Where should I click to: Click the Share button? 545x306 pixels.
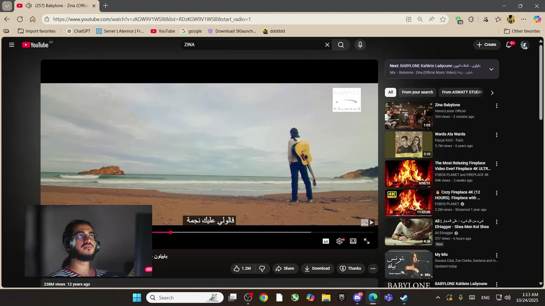point(284,268)
